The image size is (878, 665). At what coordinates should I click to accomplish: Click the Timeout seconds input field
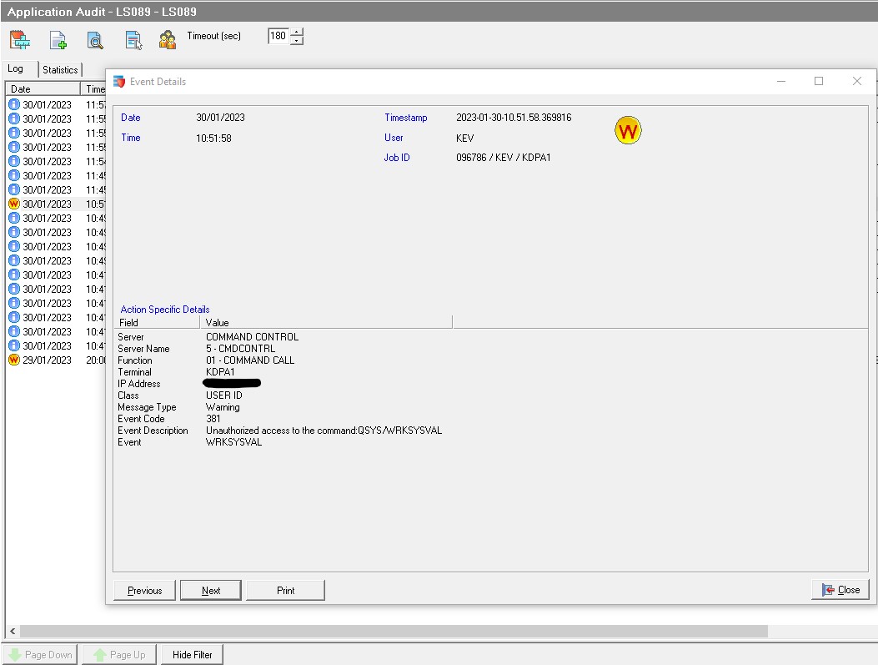[278, 36]
